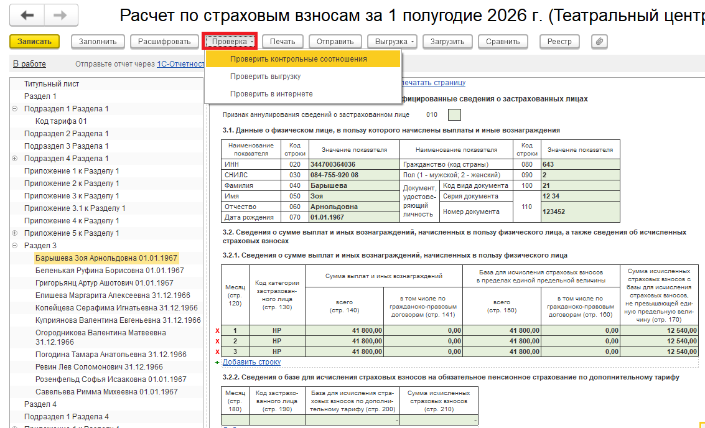This screenshot has width=705, height=428.
Task: Click the Имя field Зоя
Action: [x=354, y=196]
